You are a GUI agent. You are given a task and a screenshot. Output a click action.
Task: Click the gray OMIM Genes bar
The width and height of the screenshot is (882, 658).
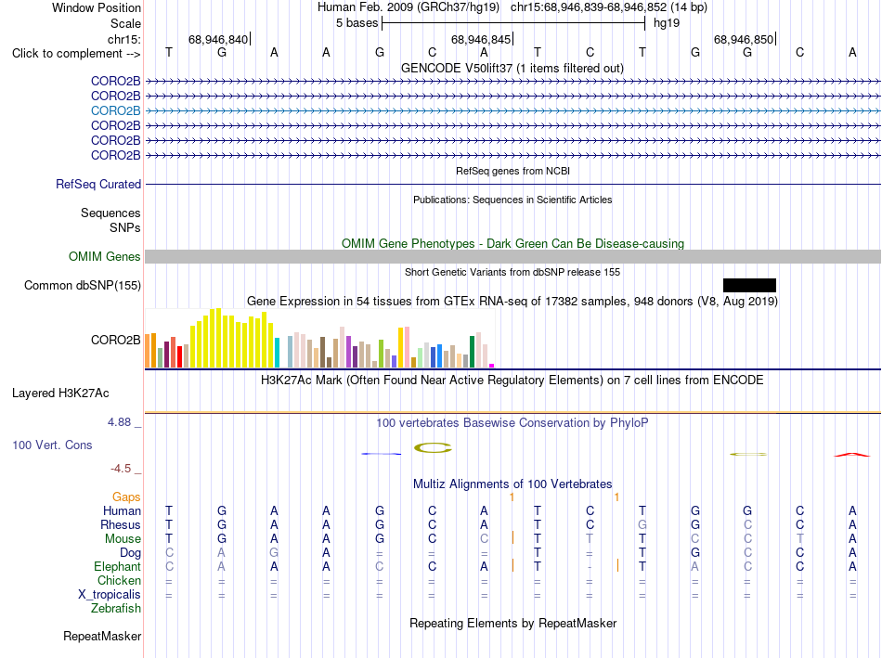coord(512,256)
